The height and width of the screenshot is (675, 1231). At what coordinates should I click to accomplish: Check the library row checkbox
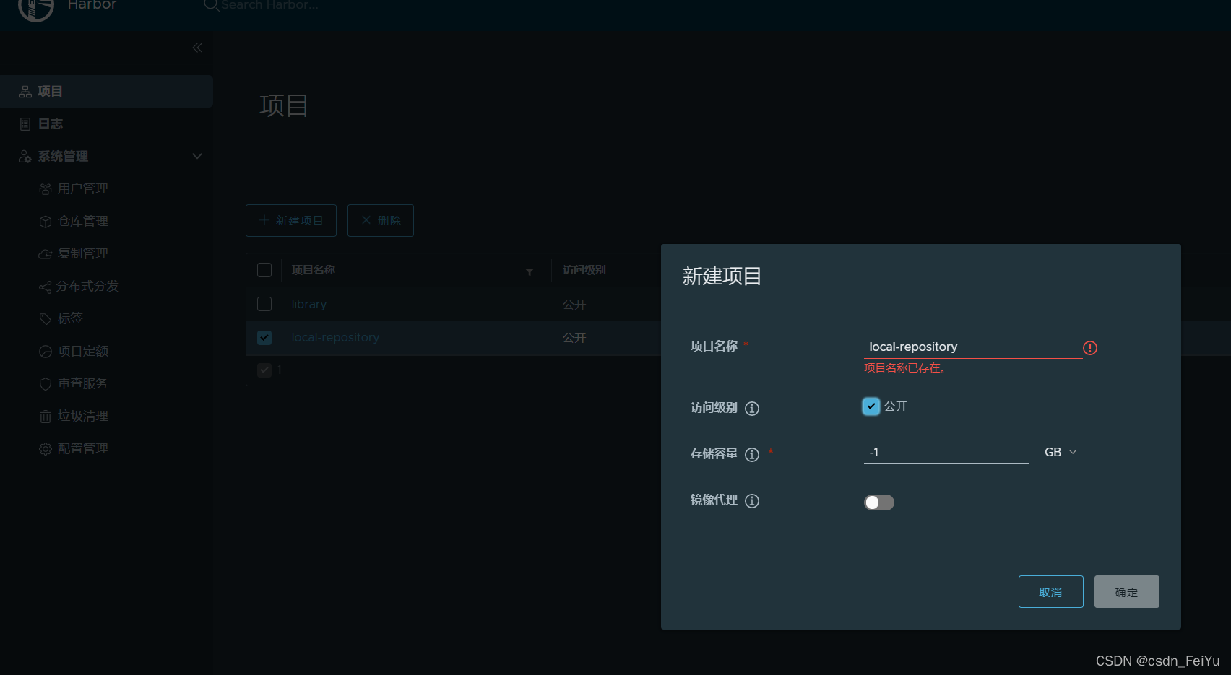point(264,304)
